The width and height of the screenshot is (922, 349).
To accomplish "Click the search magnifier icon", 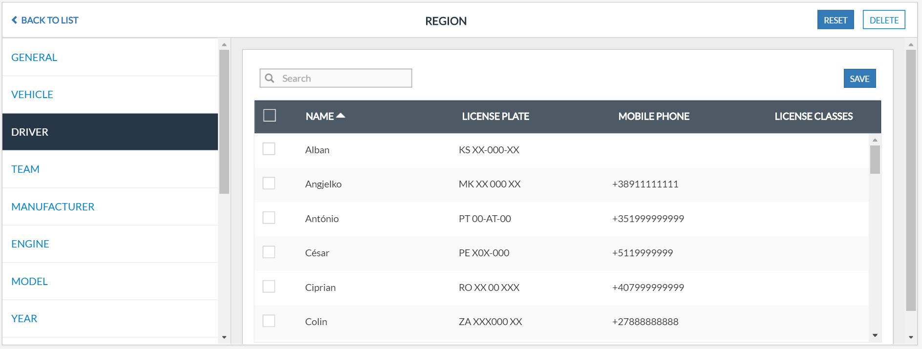I will [269, 78].
